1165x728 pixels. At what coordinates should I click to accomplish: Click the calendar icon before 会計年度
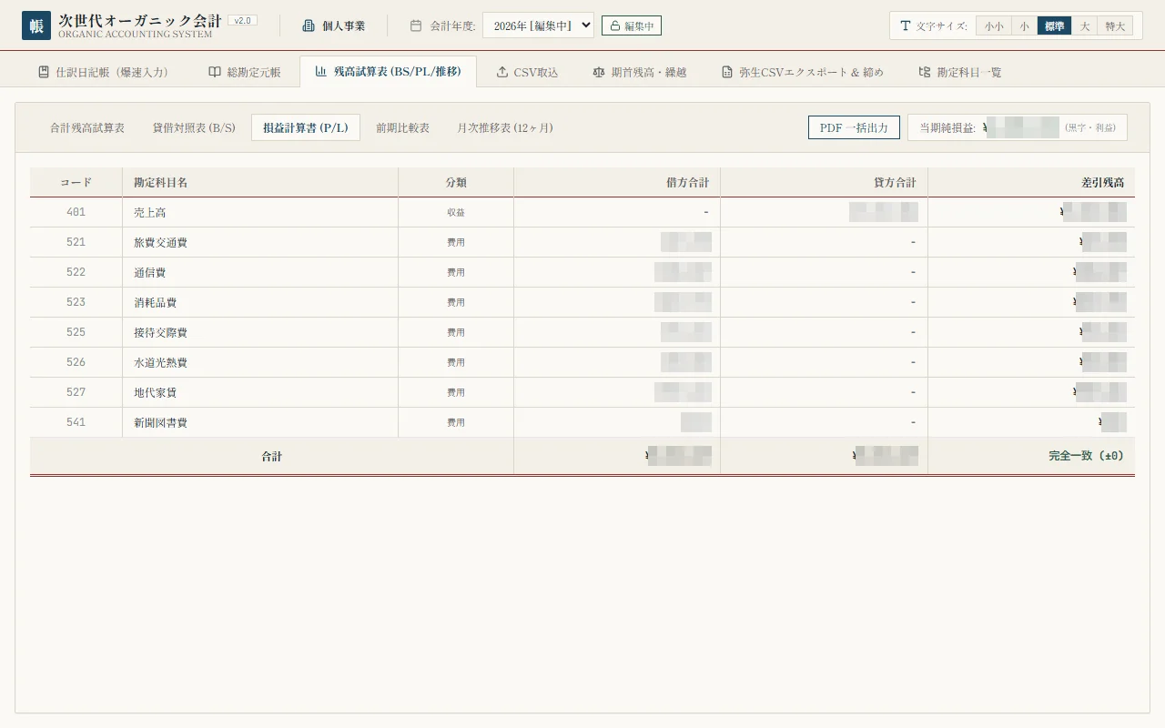(416, 25)
